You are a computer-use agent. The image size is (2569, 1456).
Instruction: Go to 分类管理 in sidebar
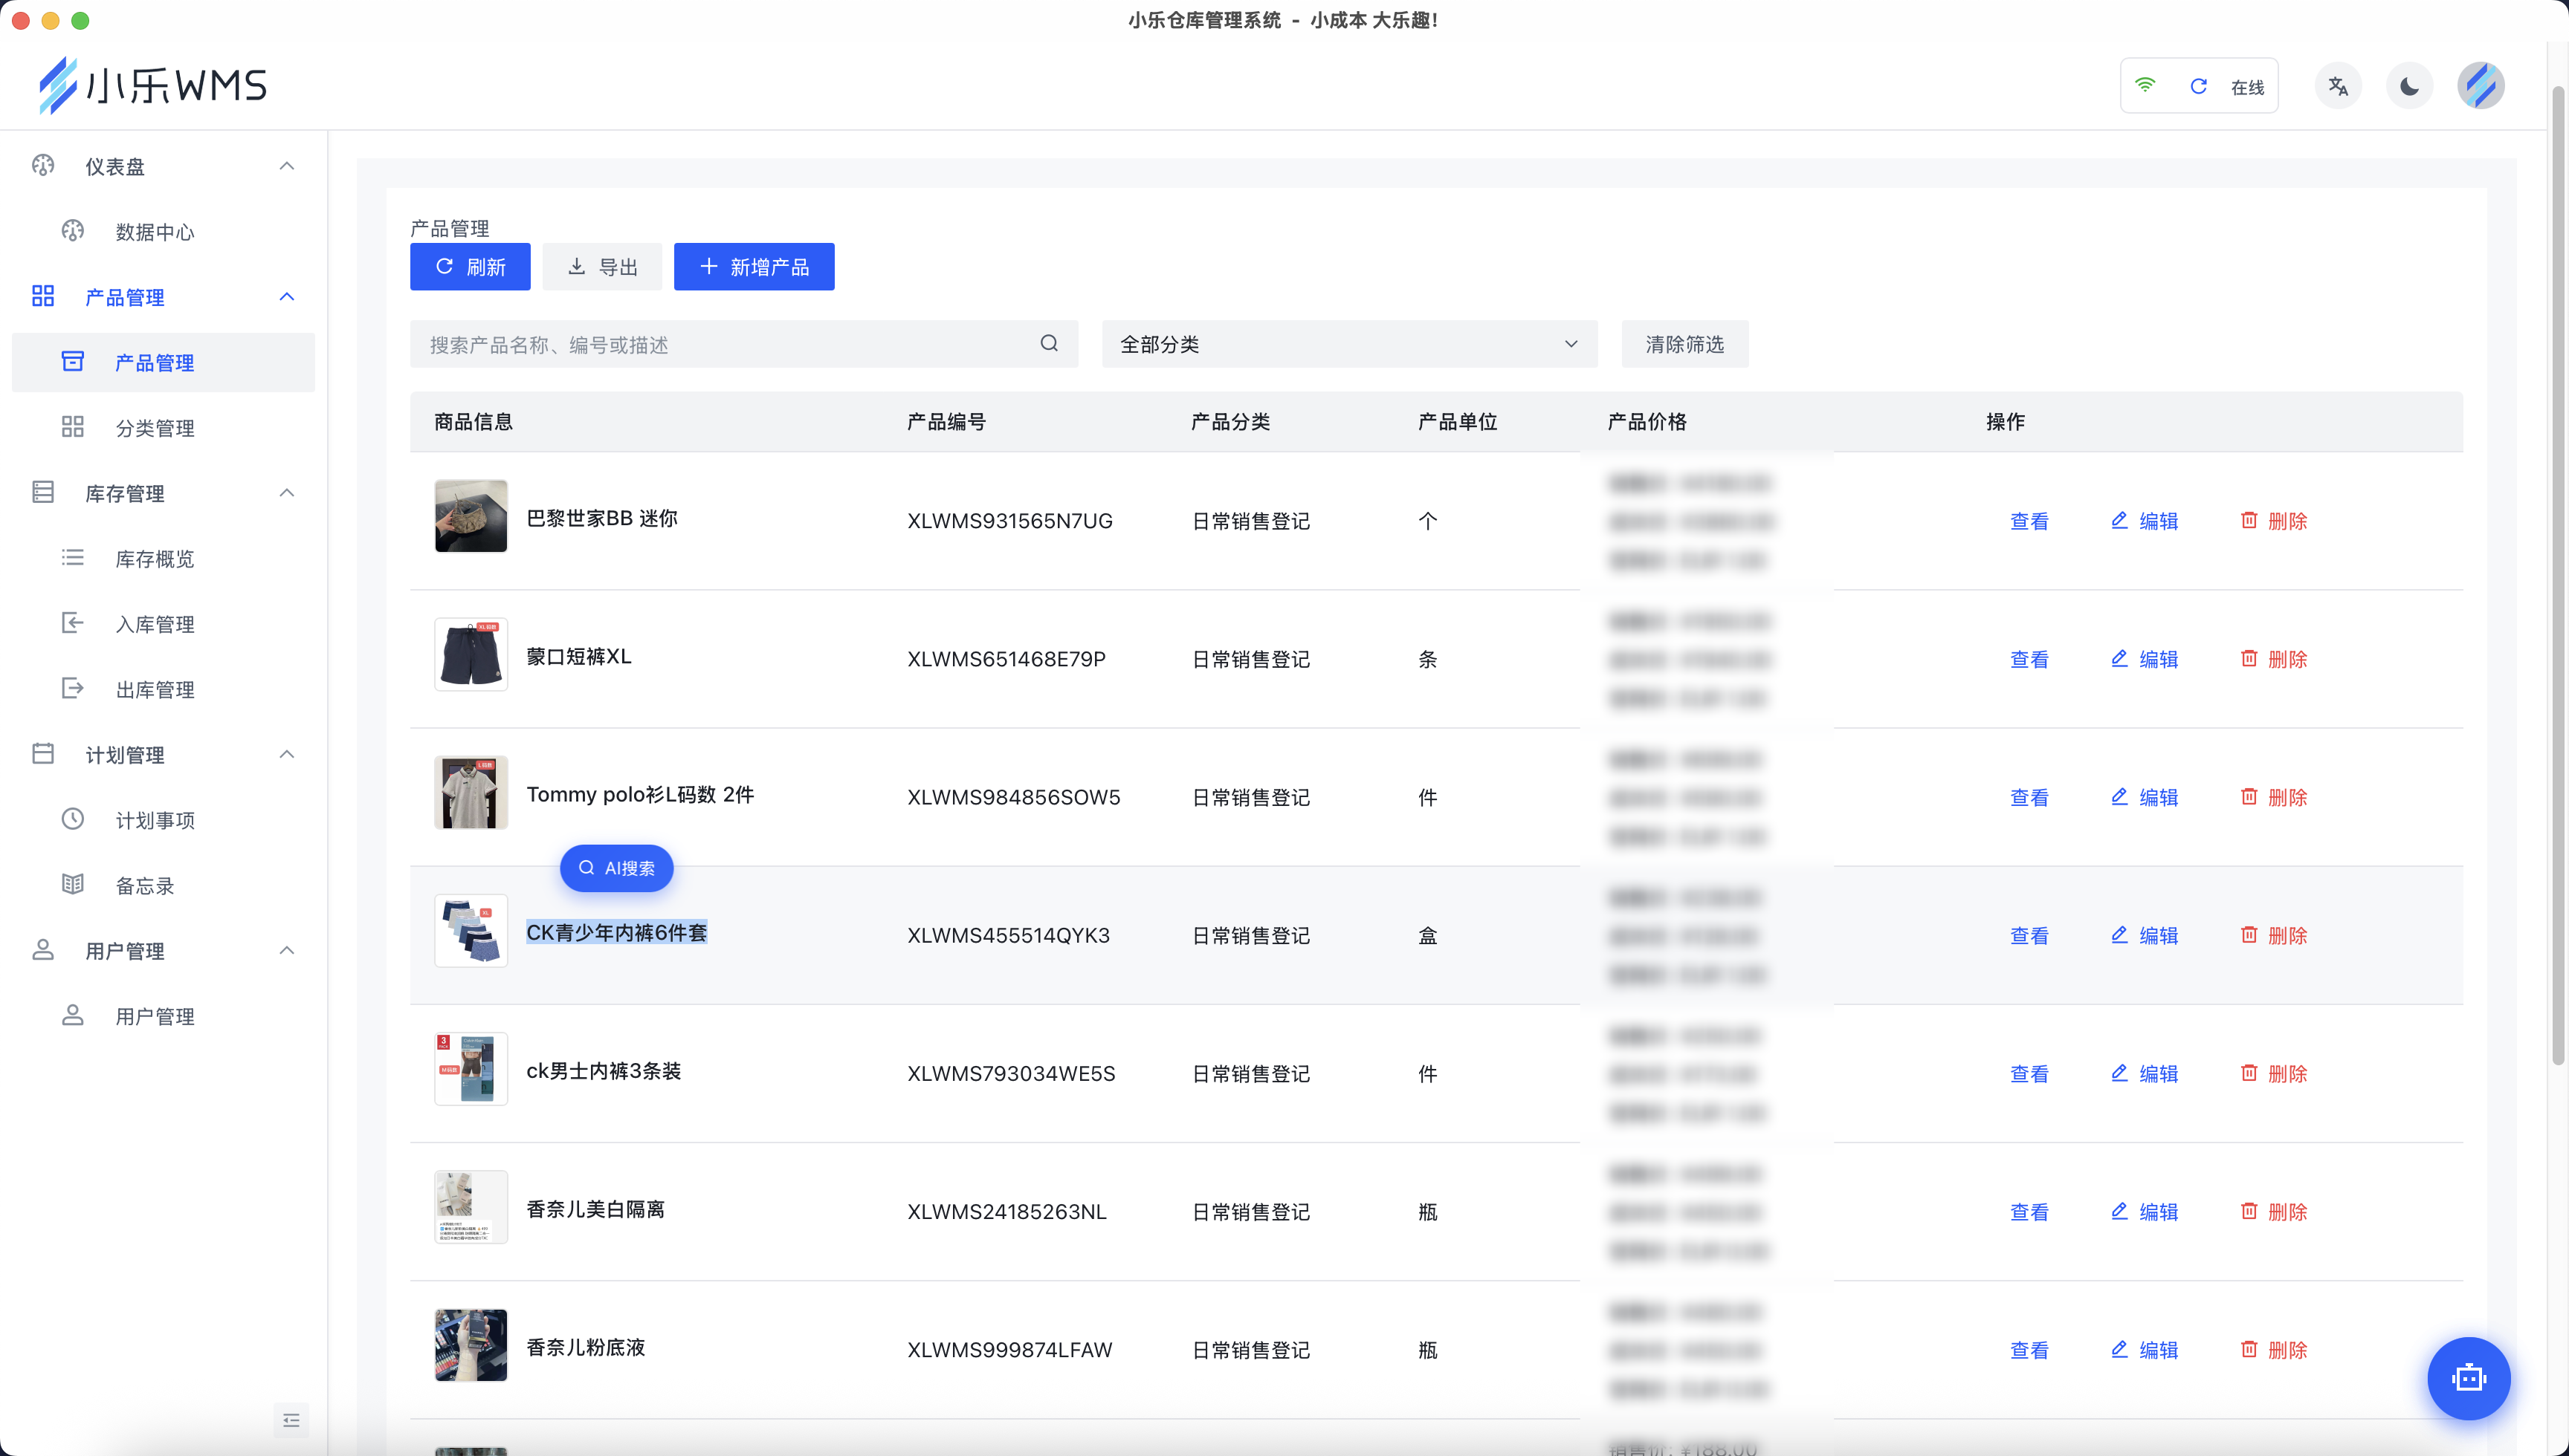[154, 428]
